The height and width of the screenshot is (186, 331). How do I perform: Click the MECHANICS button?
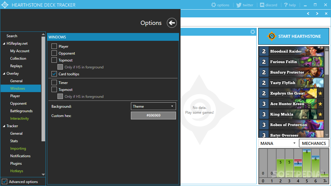point(314,143)
